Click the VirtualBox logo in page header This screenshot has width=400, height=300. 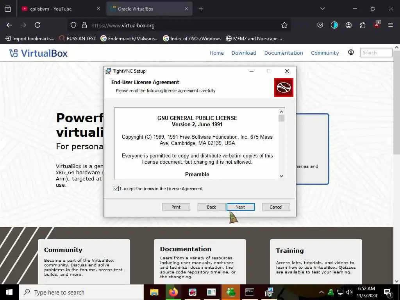(38, 53)
